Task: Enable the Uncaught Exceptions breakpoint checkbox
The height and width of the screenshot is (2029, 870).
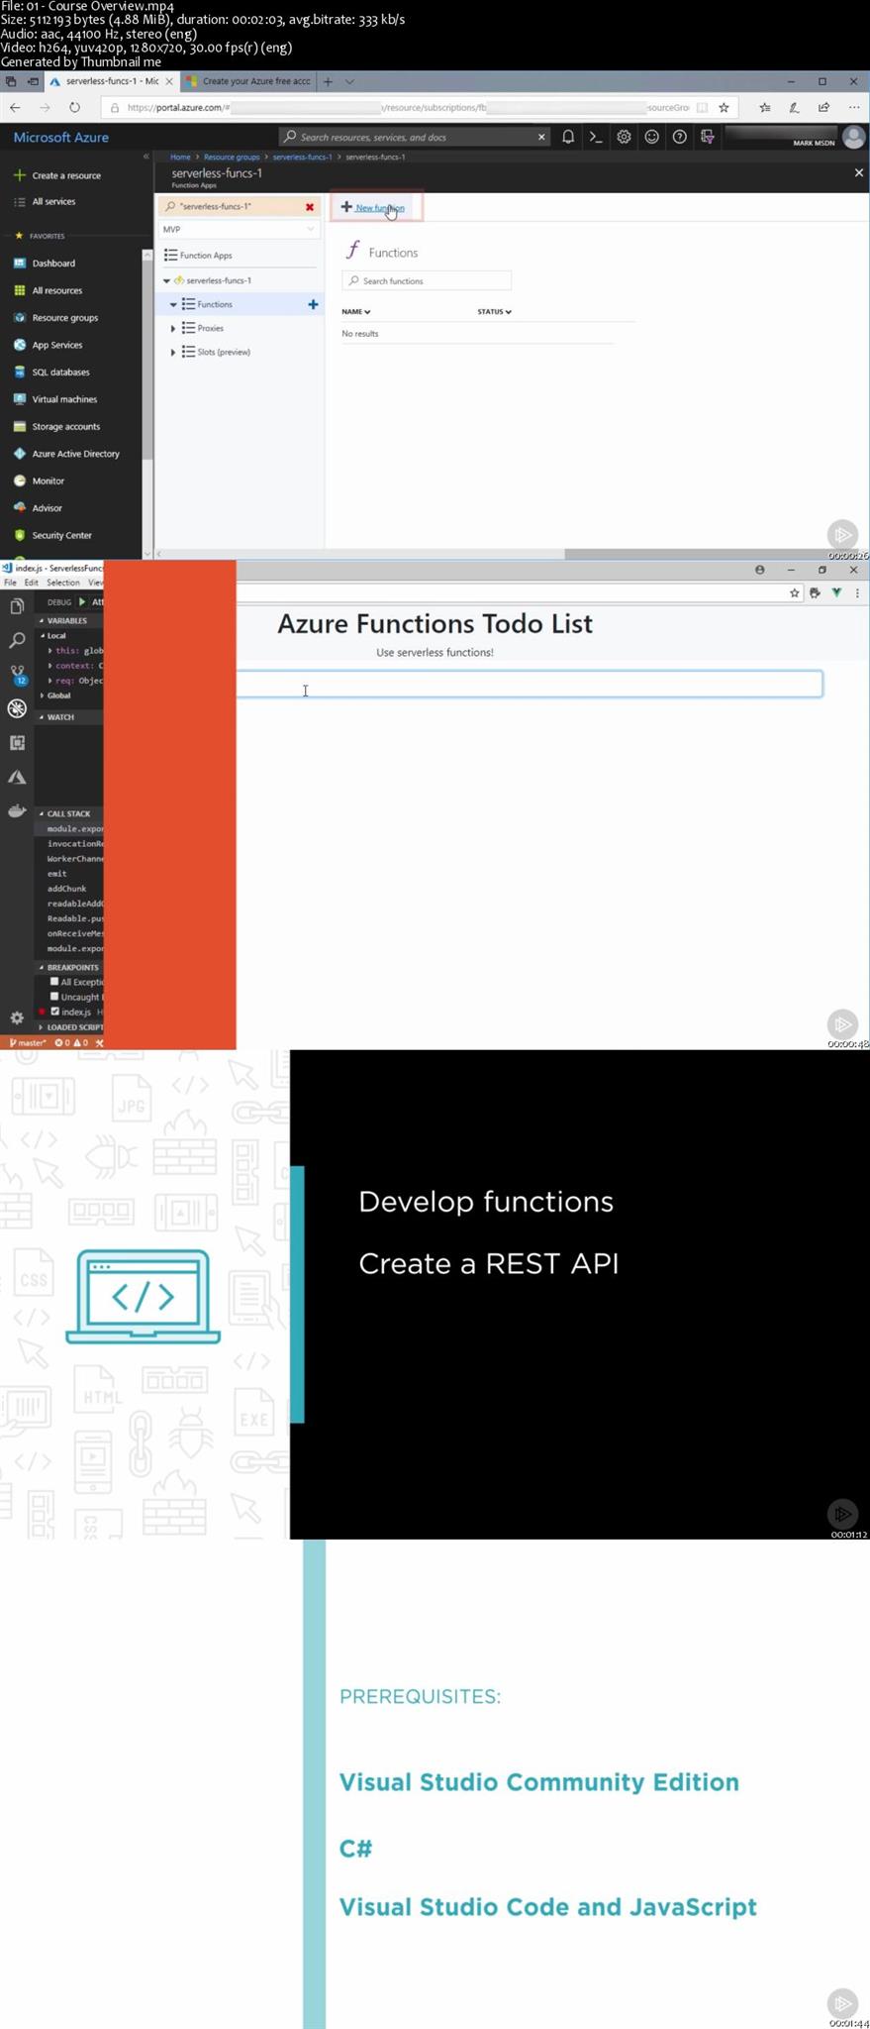Action: (x=54, y=997)
